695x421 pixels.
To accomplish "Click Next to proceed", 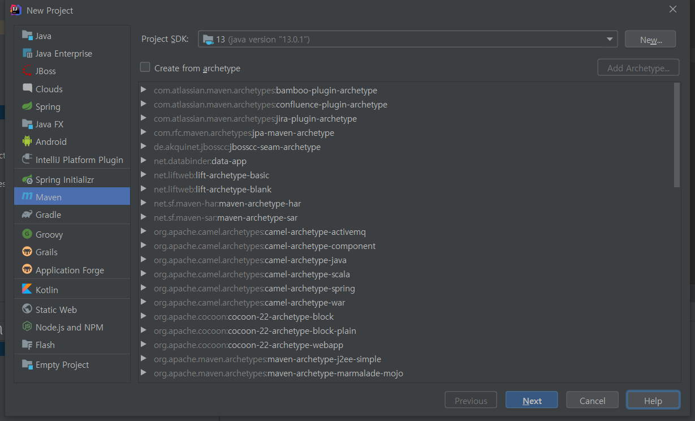I will (x=531, y=399).
